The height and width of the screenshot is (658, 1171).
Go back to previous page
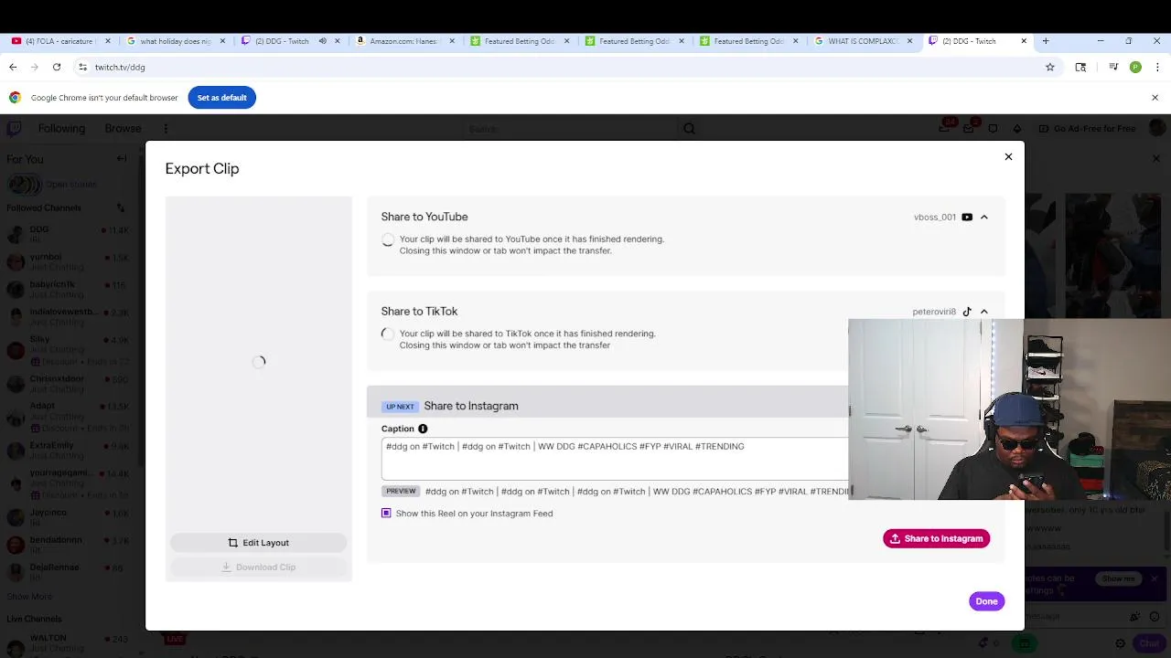tap(13, 67)
